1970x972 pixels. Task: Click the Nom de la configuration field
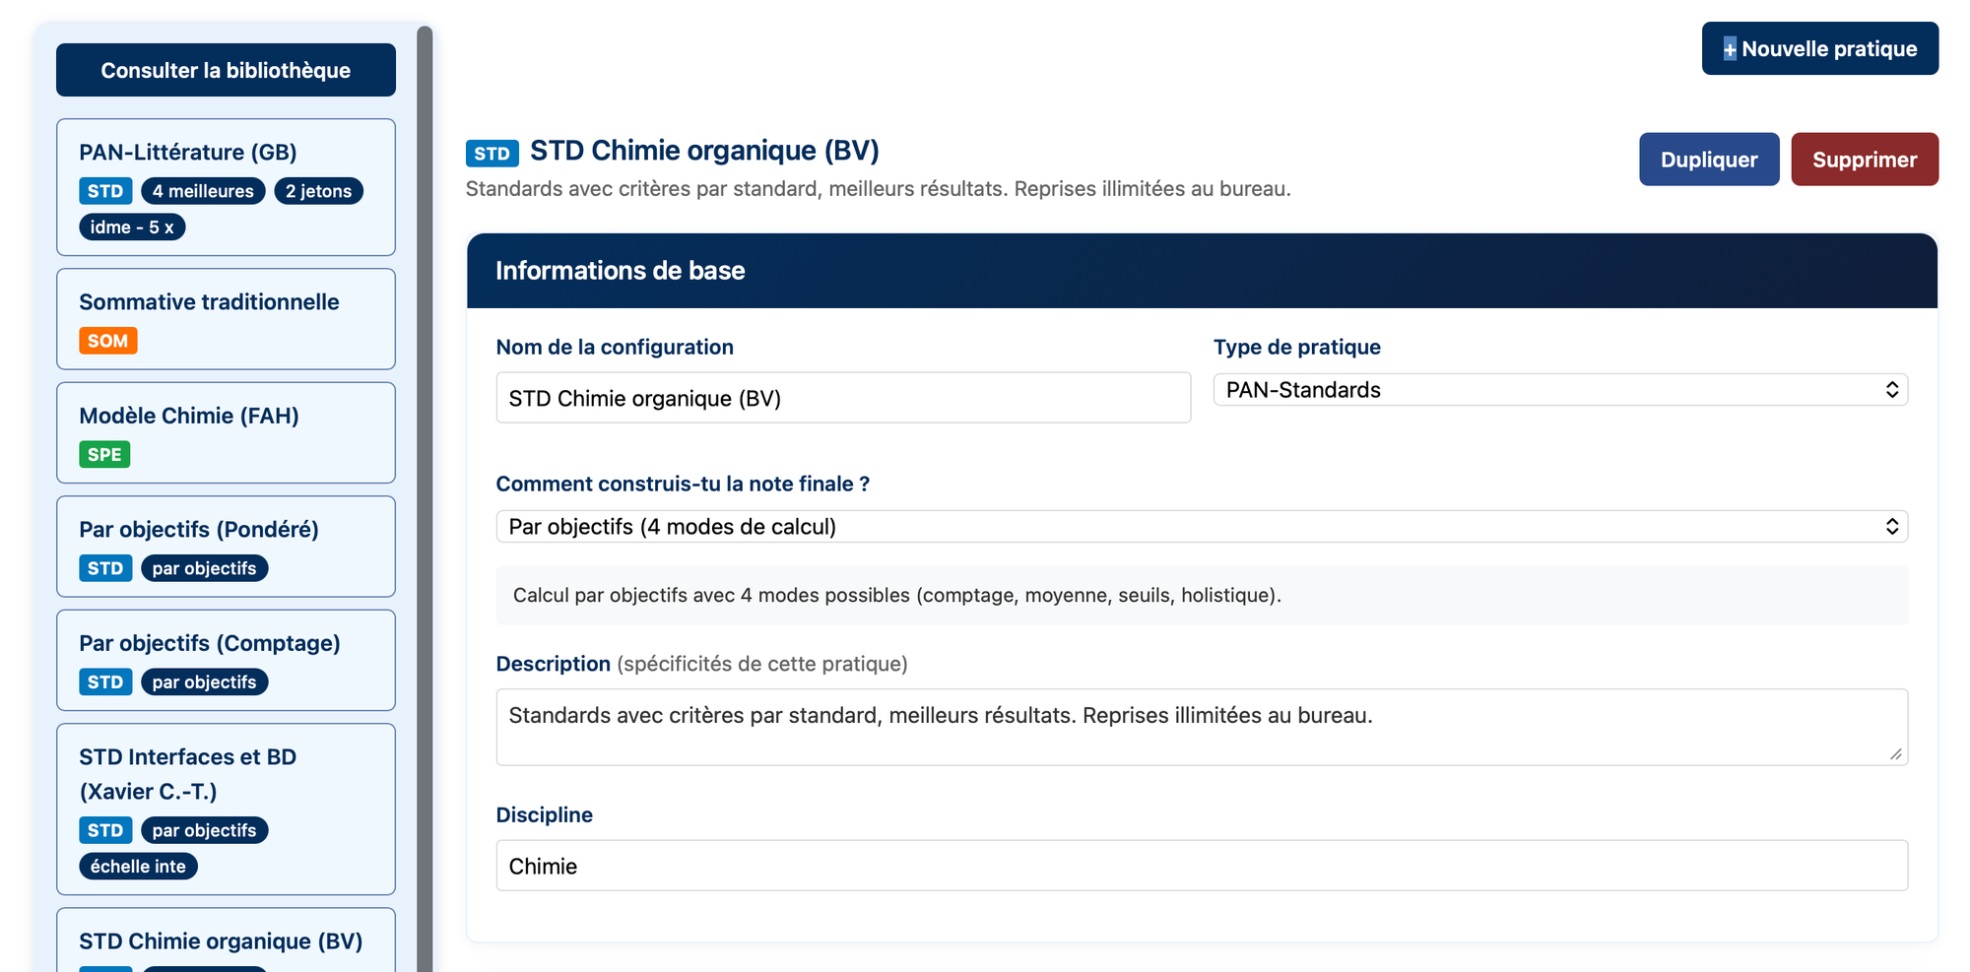tap(843, 398)
